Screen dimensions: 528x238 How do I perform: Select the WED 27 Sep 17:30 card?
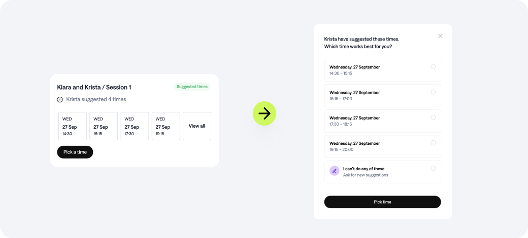135,126
